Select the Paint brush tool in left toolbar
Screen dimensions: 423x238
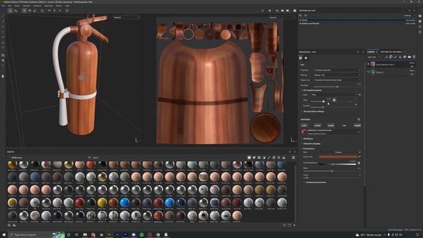click(3, 17)
